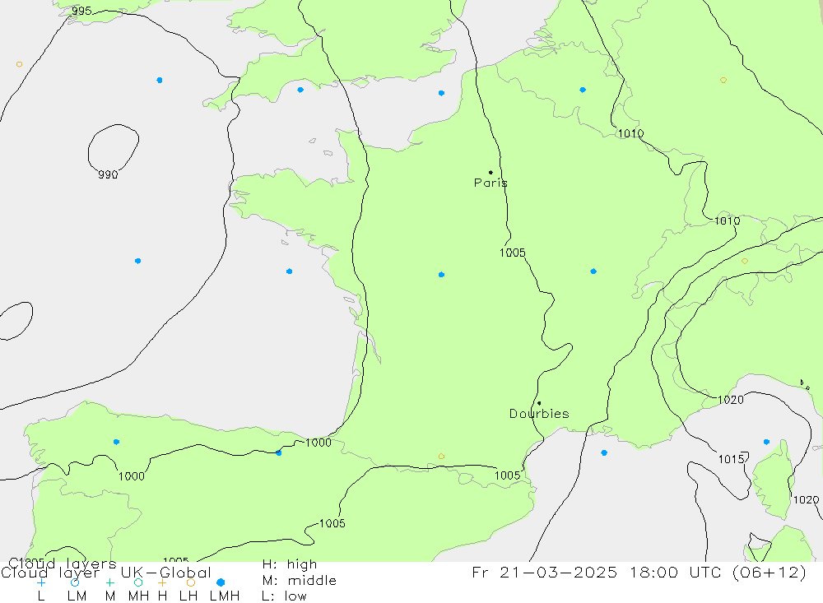Click the Cloud layers title text
The width and height of the screenshot is (823, 603).
[x=63, y=564]
